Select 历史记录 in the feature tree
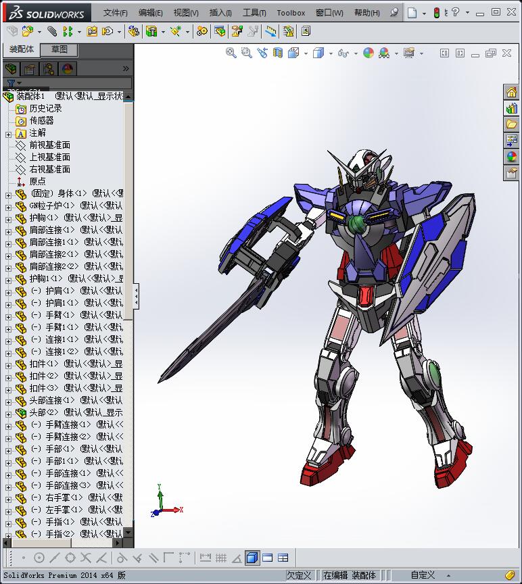Image resolution: width=522 pixels, height=584 pixels. 45,108
